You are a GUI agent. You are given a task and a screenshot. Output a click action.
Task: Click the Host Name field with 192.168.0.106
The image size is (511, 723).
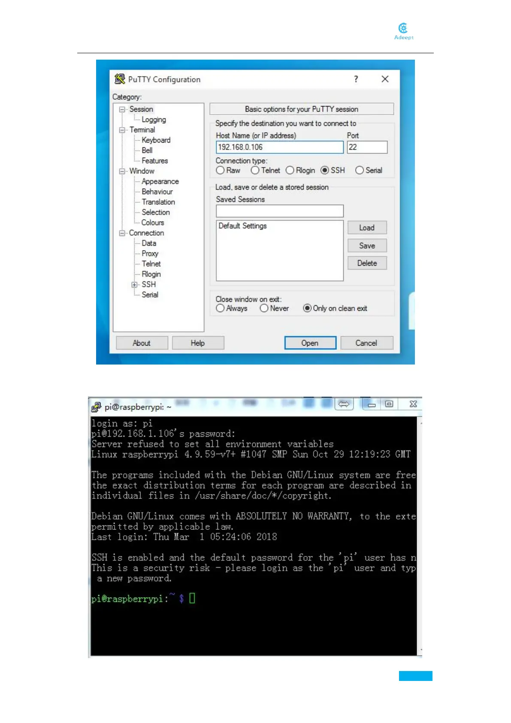point(280,147)
